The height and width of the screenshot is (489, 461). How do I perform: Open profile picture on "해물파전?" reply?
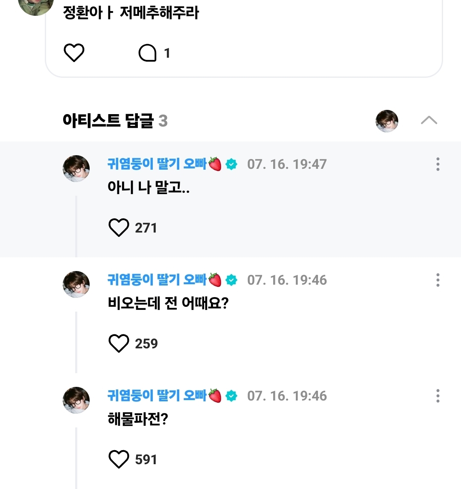76,400
